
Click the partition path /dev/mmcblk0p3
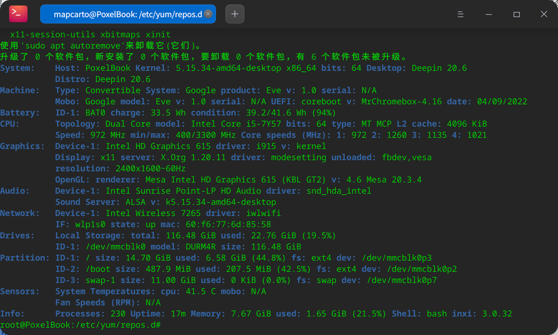point(397,257)
